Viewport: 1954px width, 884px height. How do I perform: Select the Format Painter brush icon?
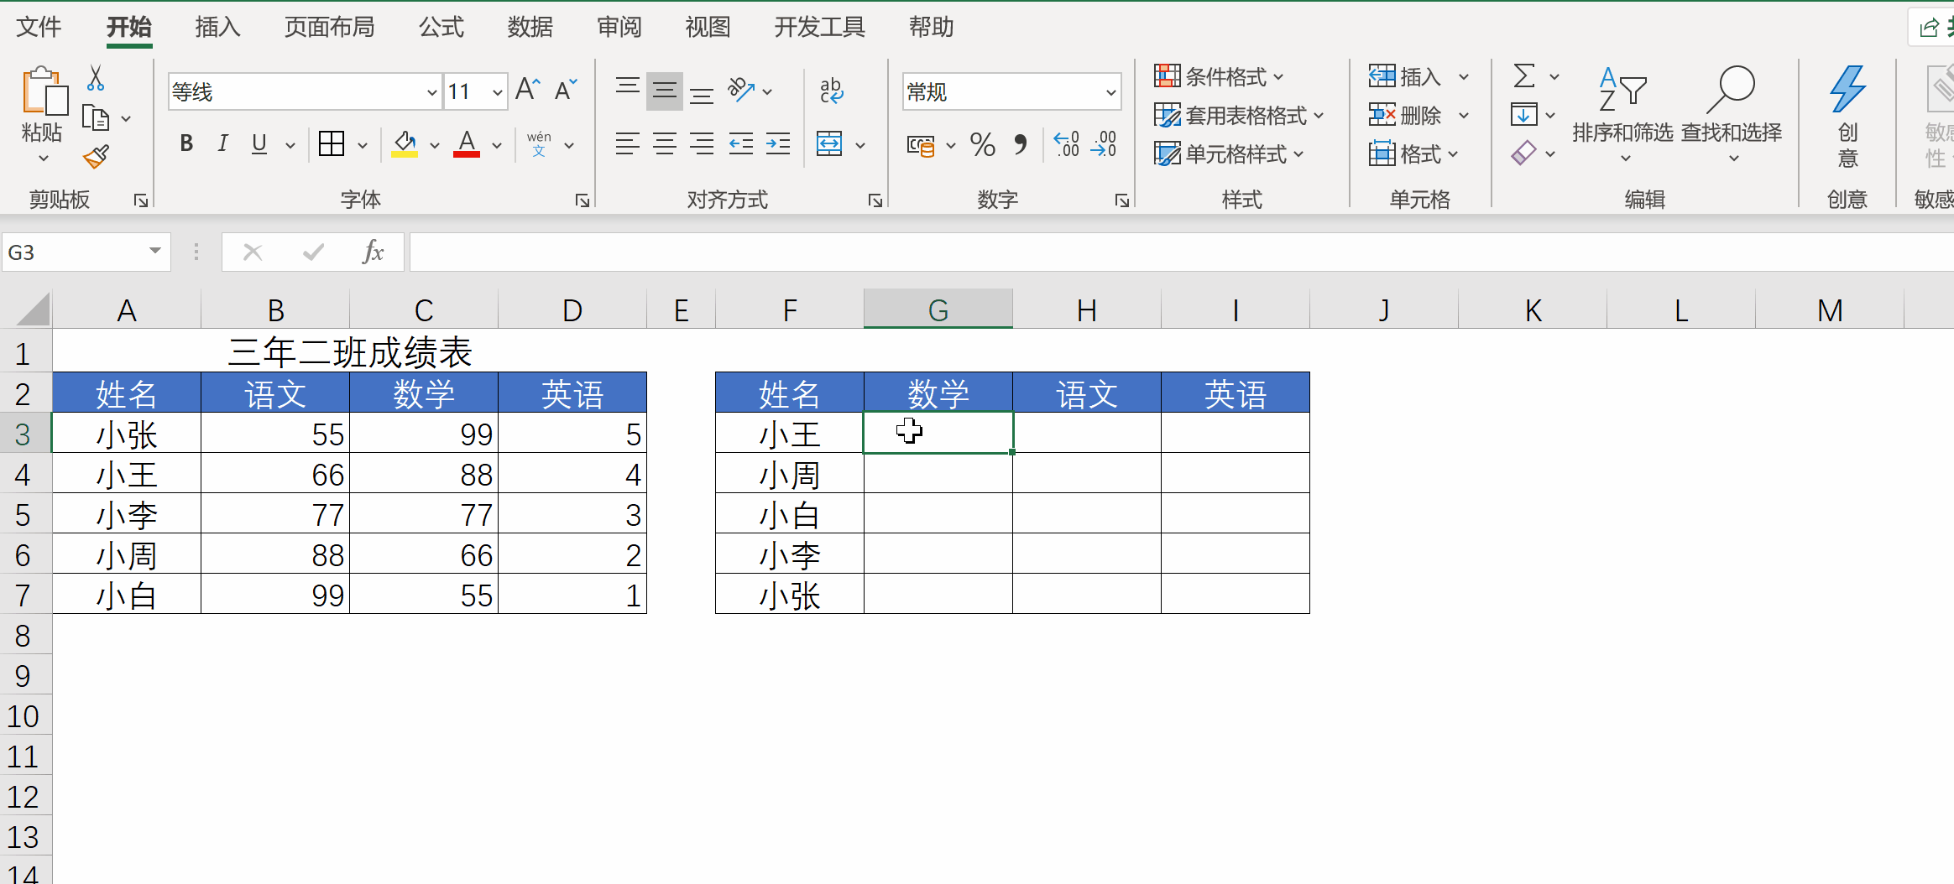click(x=97, y=157)
